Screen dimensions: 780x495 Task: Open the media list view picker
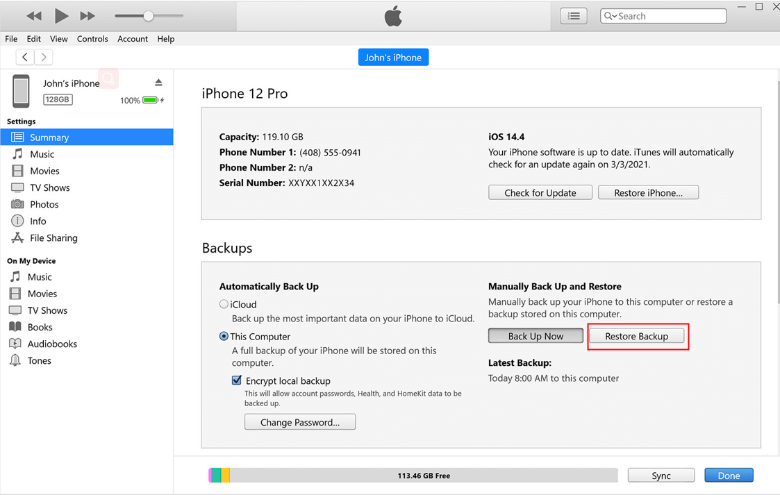click(573, 15)
